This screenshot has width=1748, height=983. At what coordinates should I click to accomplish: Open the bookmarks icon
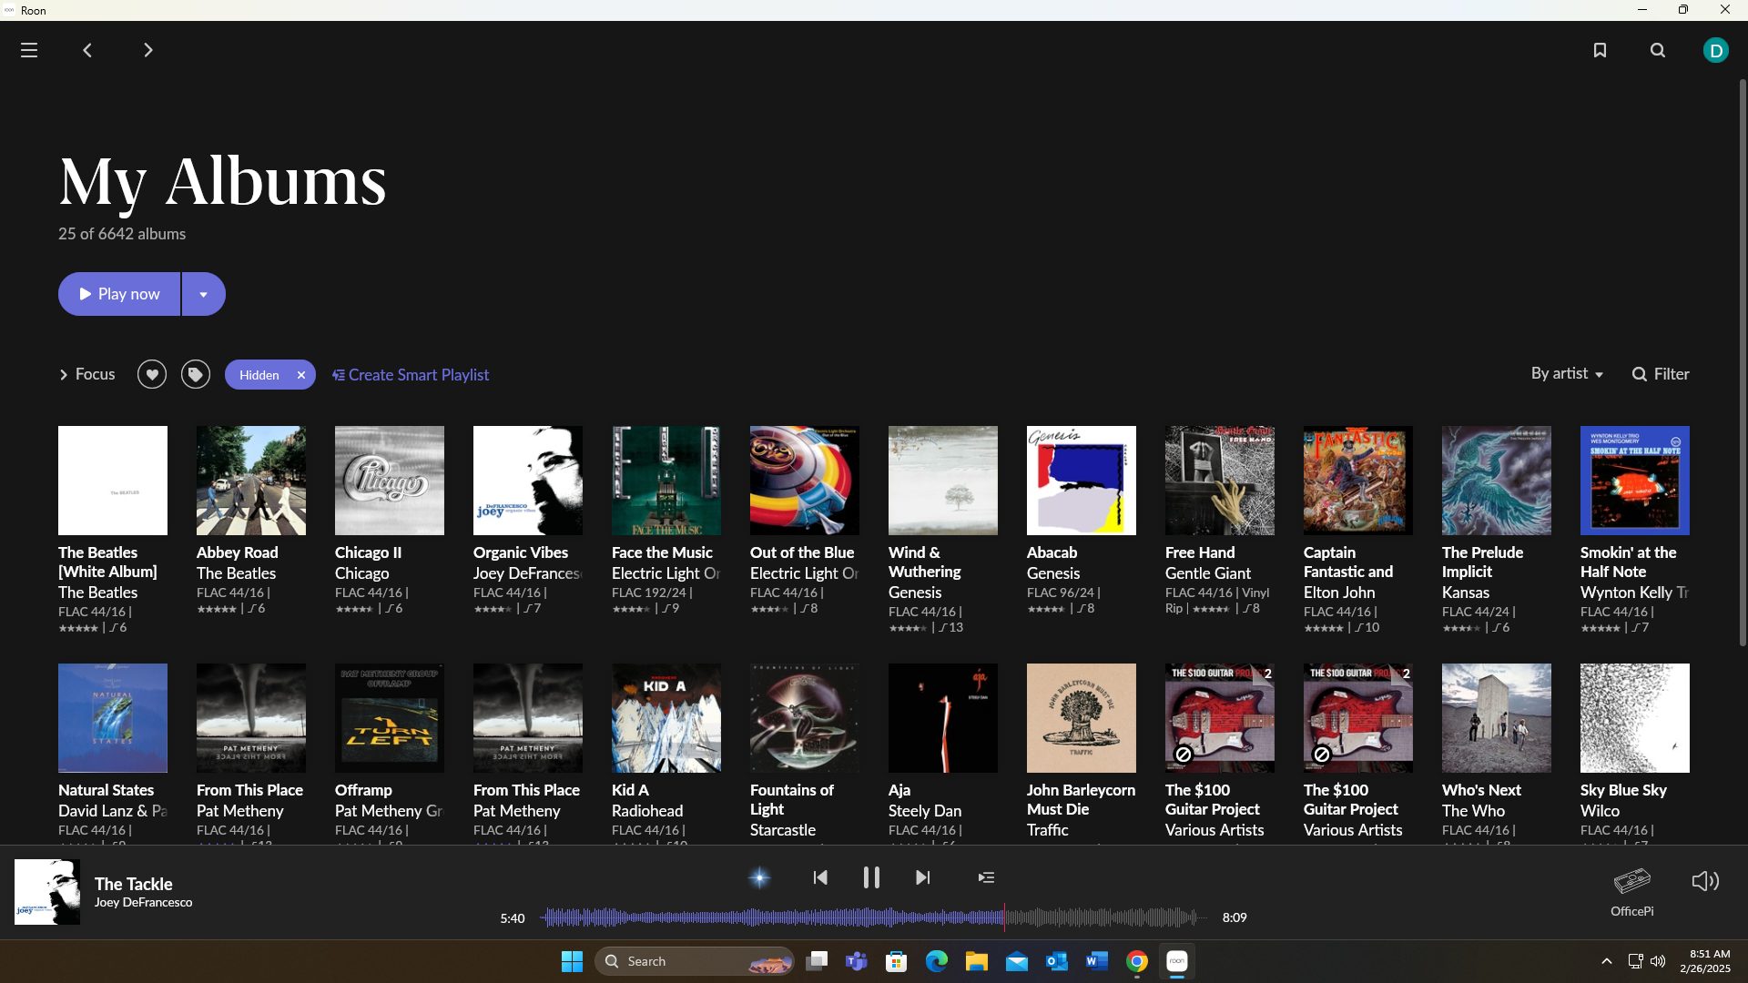(x=1600, y=50)
